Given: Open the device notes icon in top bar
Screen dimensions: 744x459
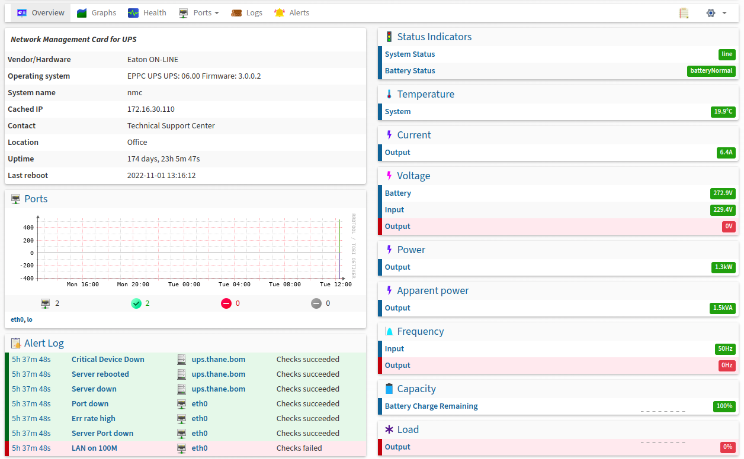Looking at the screenshot, I should (x=684, y=13).
